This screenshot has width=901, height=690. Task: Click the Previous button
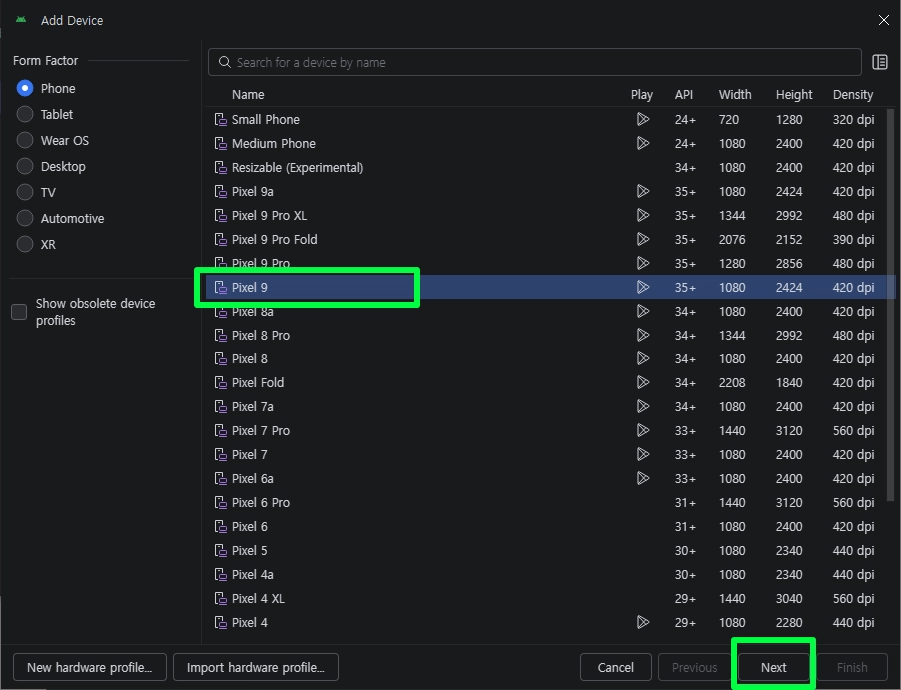pos(694,667)
